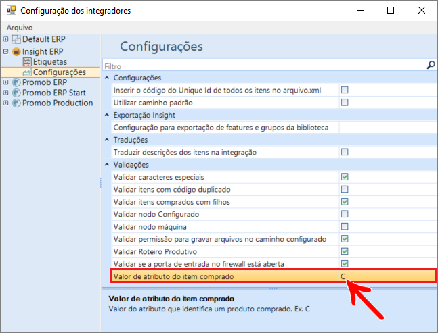Click the Traduzir descrições dos itens label
Viewport: 438px width, 333px height.
[185, 152]
